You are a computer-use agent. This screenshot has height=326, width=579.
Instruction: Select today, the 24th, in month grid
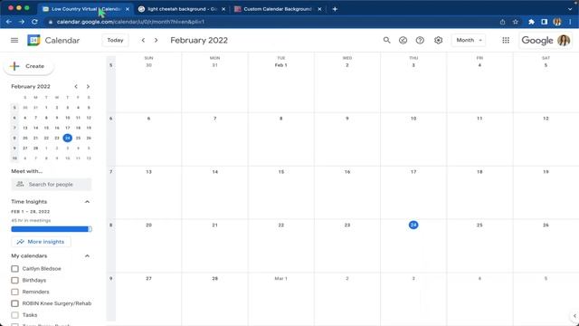coord(413,225)
